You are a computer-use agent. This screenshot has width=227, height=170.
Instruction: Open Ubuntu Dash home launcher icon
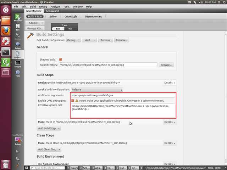click(6, 10)
